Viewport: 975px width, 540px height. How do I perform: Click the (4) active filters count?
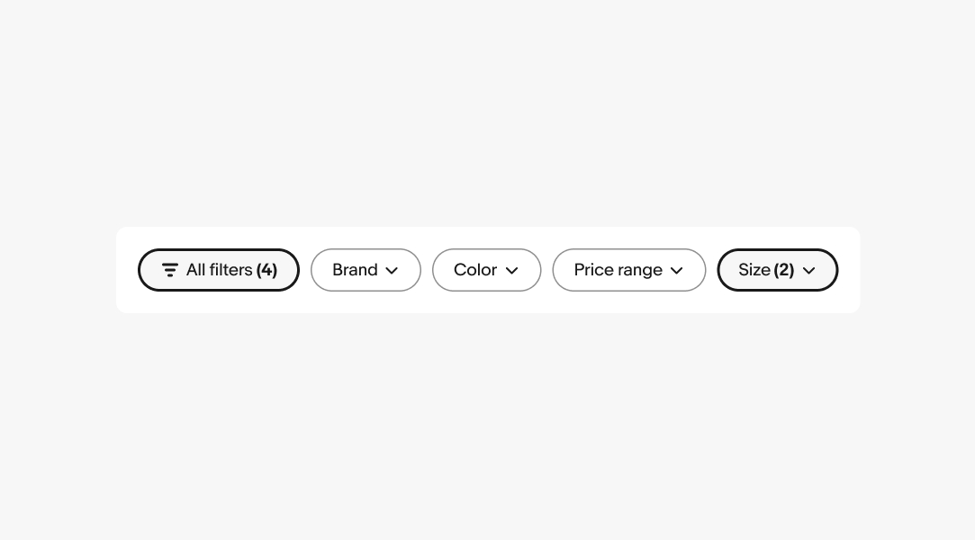[x=266, y=270]
